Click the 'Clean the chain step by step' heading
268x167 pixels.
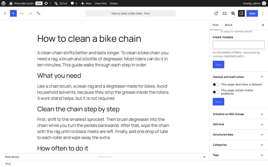pyautogui.click(x=78, y=109)
